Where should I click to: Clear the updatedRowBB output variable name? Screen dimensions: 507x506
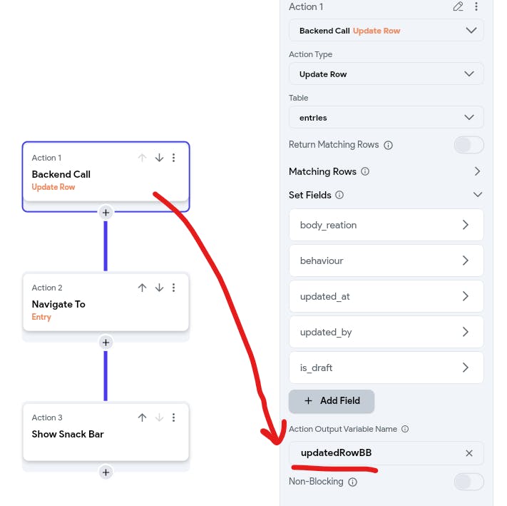pyautogui.click(x=468, y=453)
